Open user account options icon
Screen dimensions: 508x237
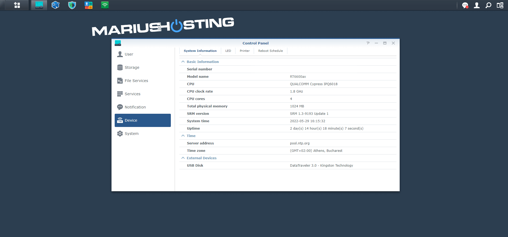click(x=477, y=5)
